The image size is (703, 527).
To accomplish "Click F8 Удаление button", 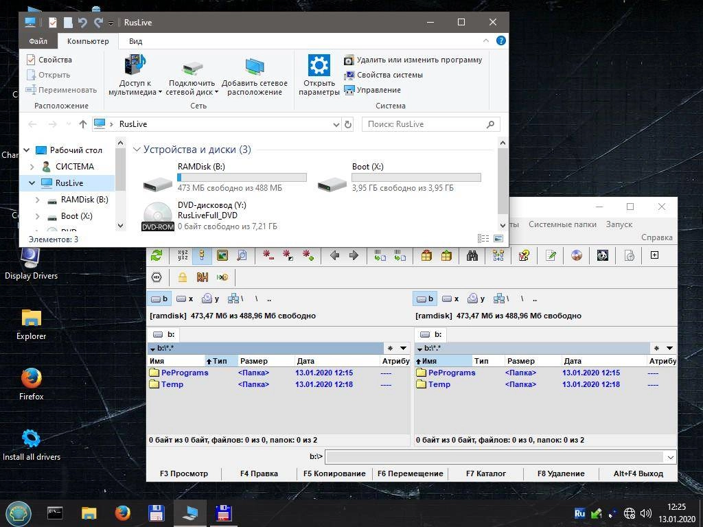I will pyautogui.click(x=561, y=473).
